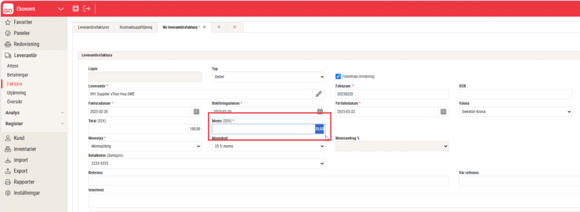Open Utjämning under Leverantör
Viewport: 580px width, 212px height.
(x=16, y=93)
